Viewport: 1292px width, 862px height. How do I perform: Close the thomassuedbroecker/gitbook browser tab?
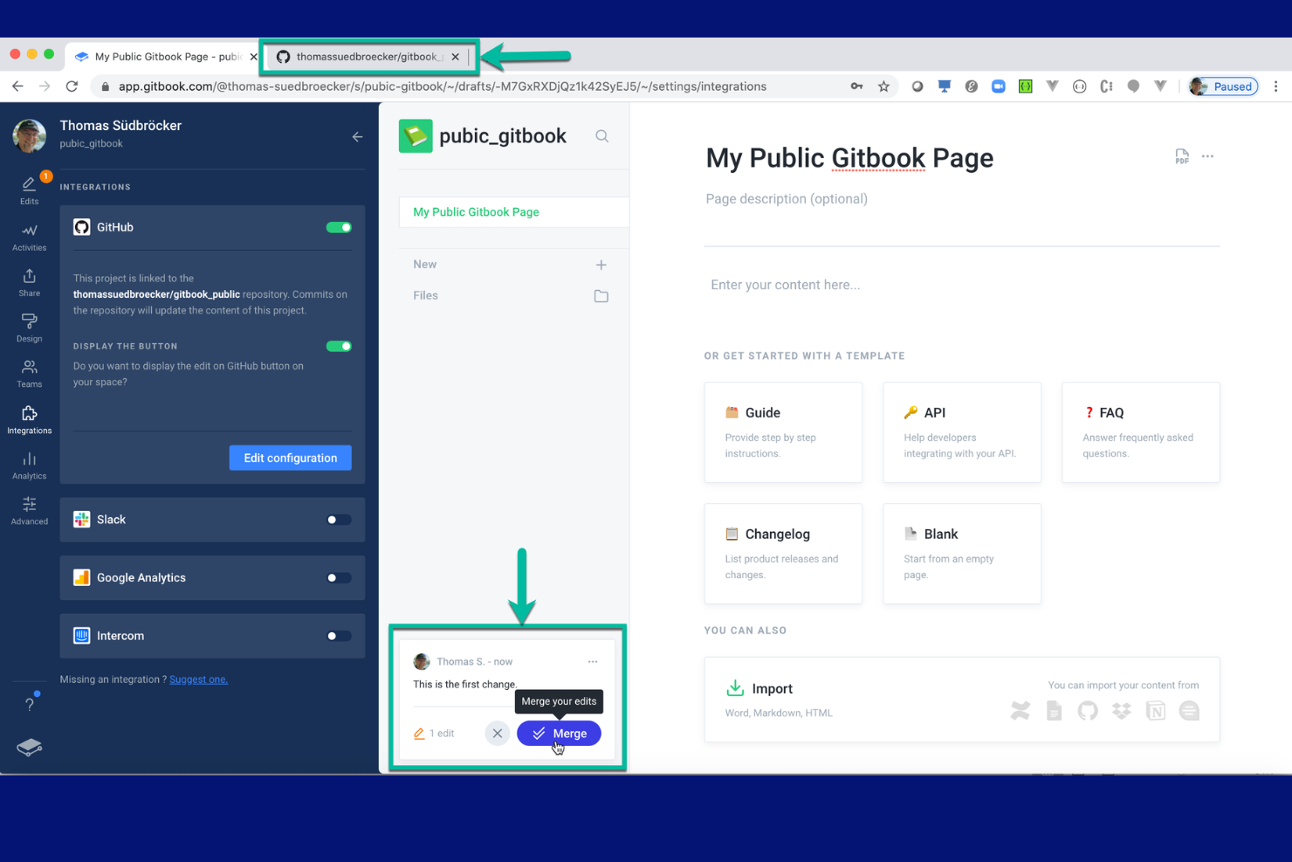pos(456,57)
